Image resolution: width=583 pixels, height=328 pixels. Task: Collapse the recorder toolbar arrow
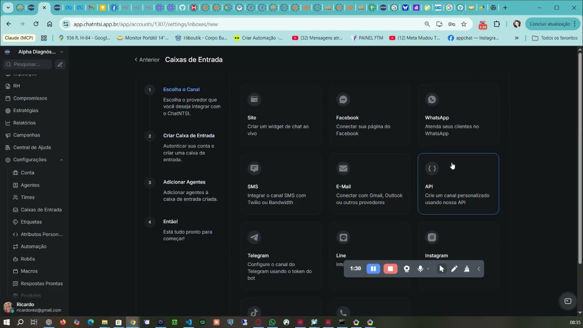pos(479,269)
